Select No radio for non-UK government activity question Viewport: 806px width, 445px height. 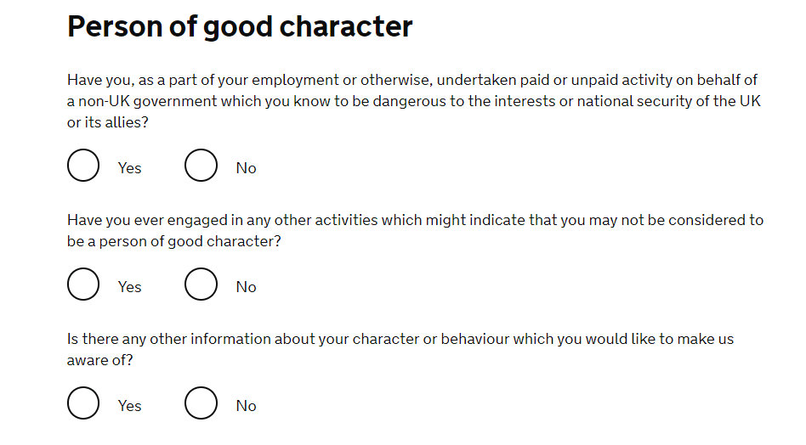(x=201, y=166)
